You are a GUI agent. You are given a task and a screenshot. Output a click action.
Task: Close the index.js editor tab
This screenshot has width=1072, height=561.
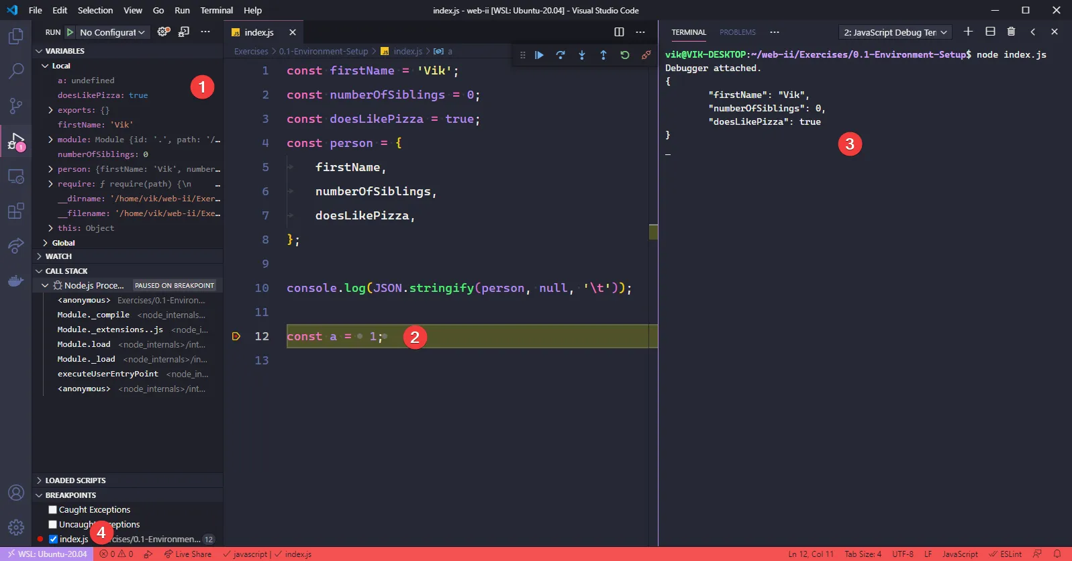[x=293, y=32]
